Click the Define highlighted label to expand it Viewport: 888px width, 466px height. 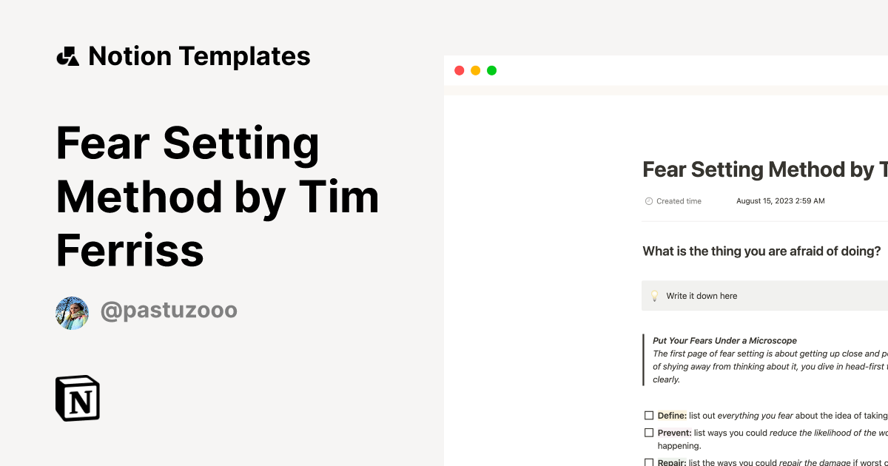tap(672, 415)
